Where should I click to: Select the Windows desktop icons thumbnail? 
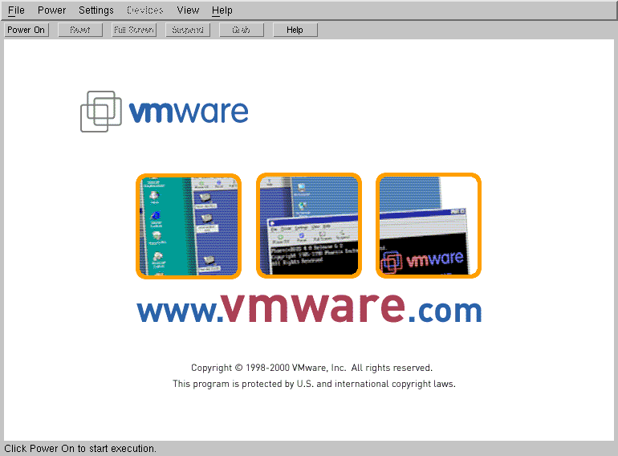tap(189, 226)
